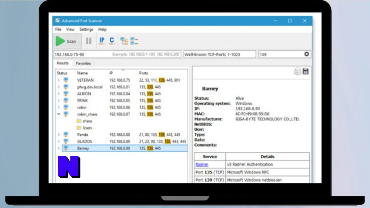The height and width of the screenshot is (208, 370).
Task: Close the Advanced Port Scanner window
Action: (x=305, y=21)
